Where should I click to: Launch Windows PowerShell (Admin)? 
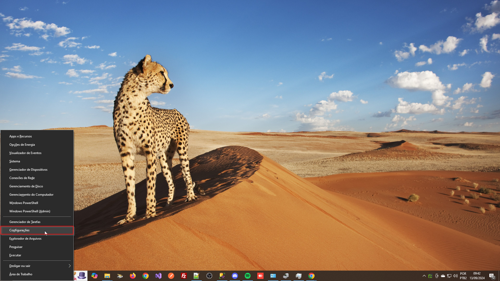[37, 211]
